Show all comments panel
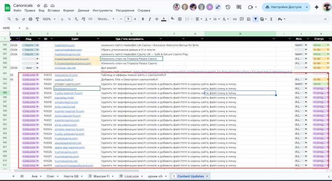332x181 pixels. (239, 7)
